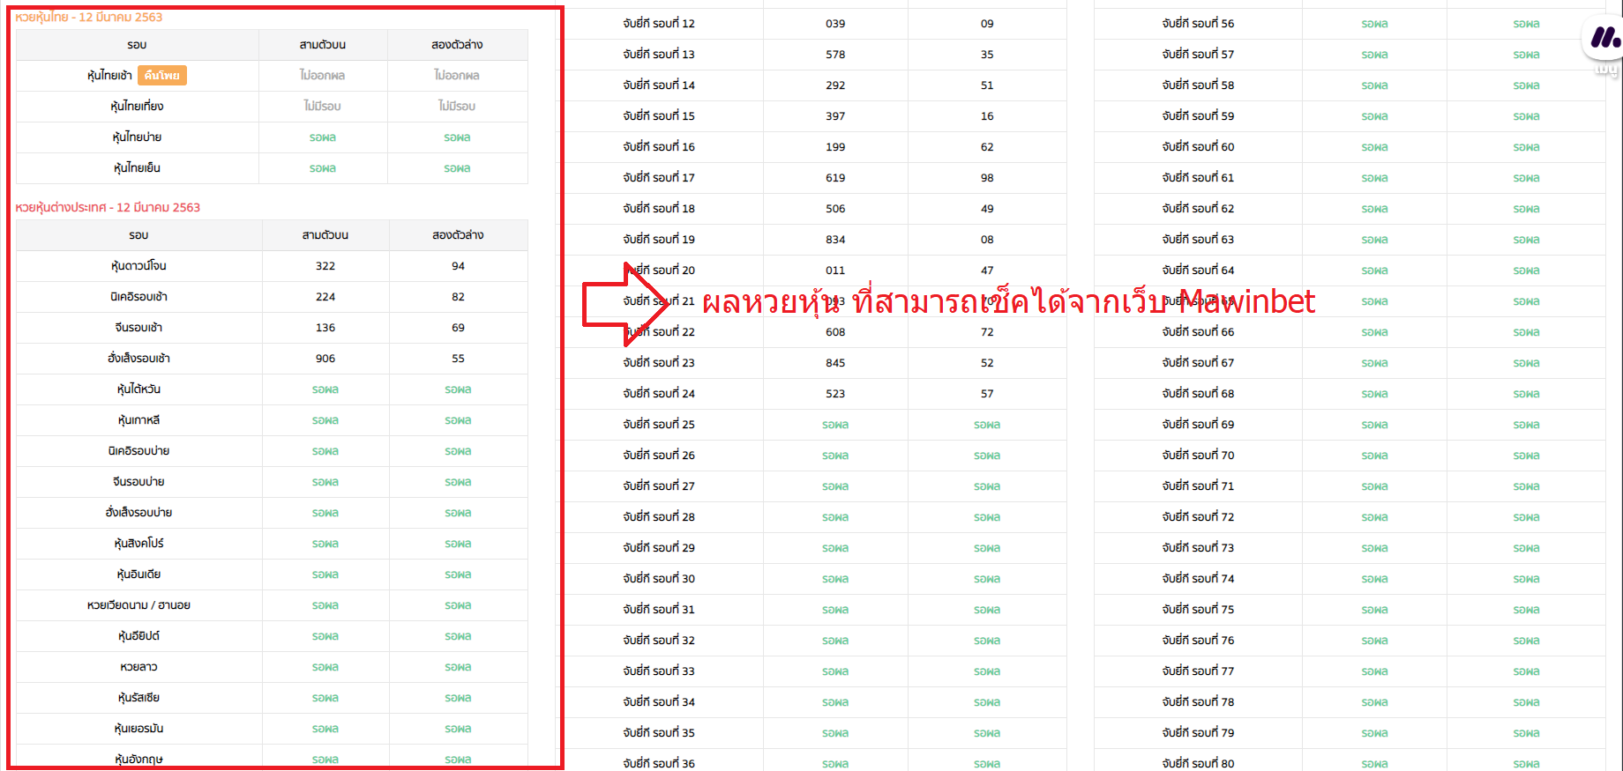
Task: Select the จับยี่กี รอบที่ 56 row
Action: point(1197,24)
